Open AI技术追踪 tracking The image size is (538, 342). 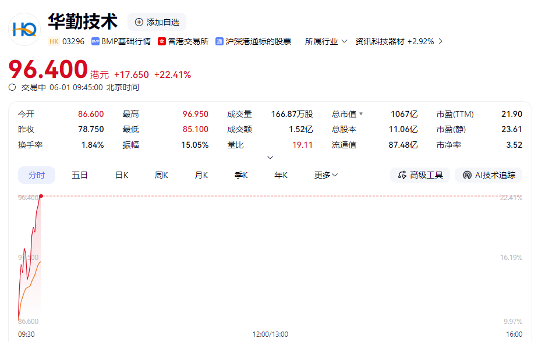pyautogui.click(x=489, y=175)
